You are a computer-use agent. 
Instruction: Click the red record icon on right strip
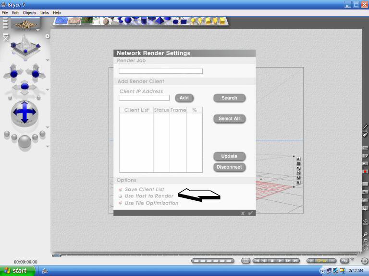point(365,172)
